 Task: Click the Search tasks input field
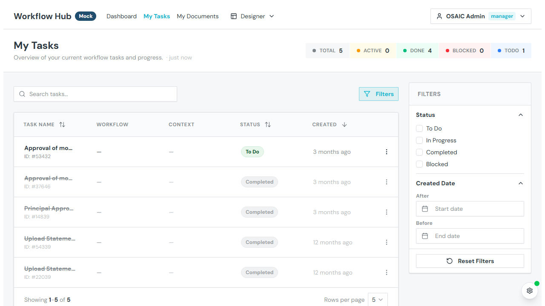[x=95, y=94]
